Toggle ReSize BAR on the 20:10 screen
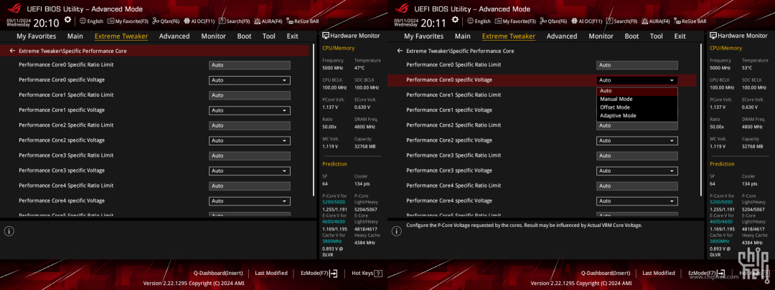The height and width of the screenshot is (290, 775). pos(303,21)
